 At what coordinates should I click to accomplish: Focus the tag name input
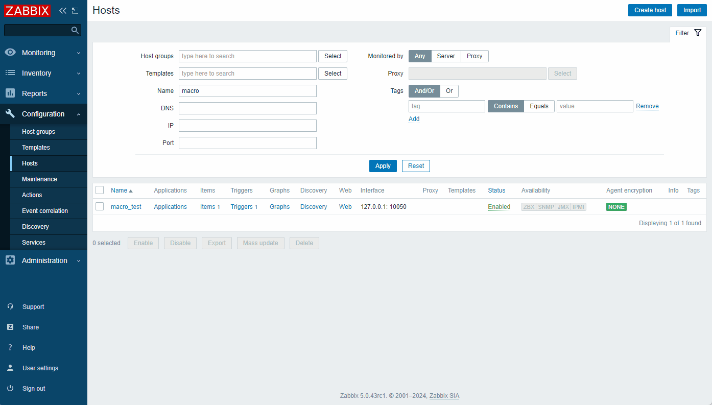point(447,106)
